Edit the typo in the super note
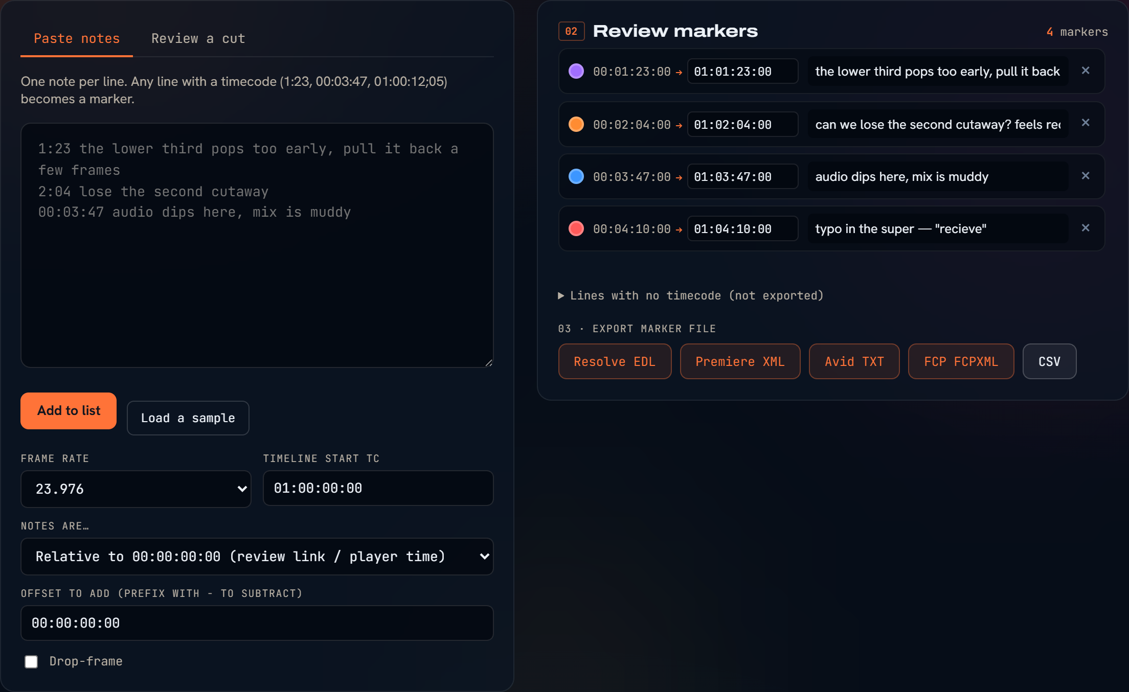 [938, 228]
